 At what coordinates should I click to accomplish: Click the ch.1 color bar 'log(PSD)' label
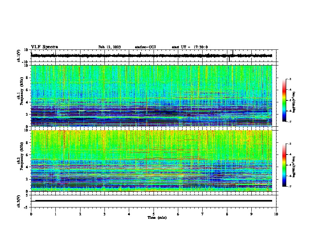click(294, 102)
